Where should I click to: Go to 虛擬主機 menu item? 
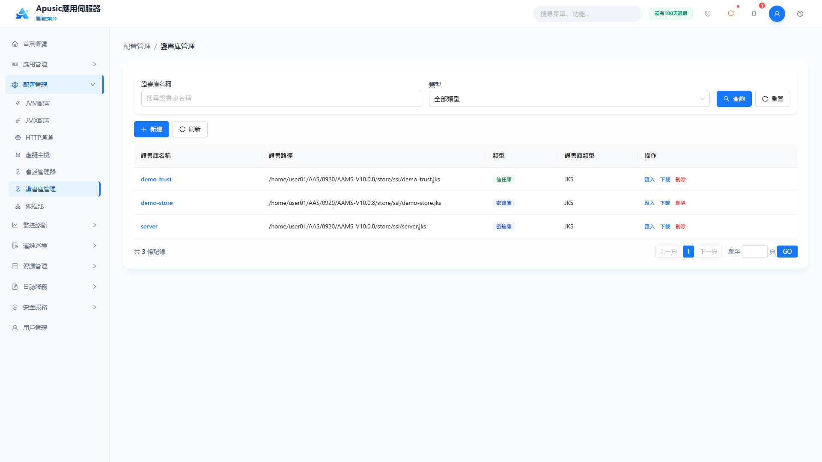click(54, 155)
